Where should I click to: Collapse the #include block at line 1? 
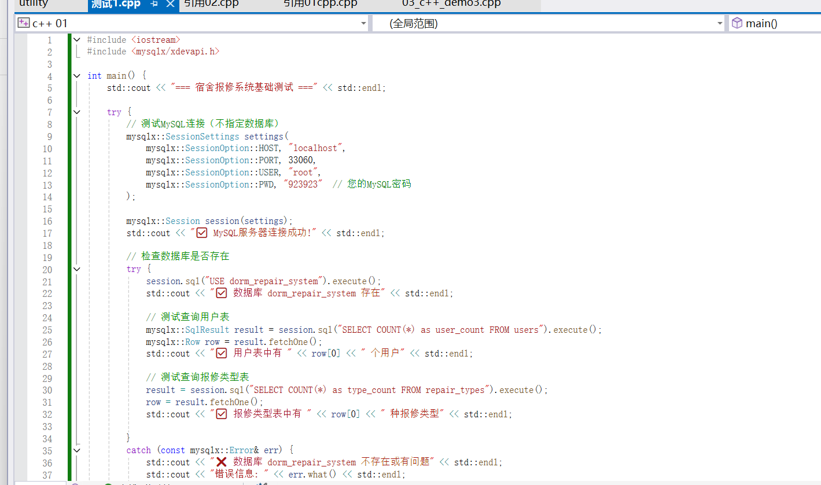tap(77, 40)
